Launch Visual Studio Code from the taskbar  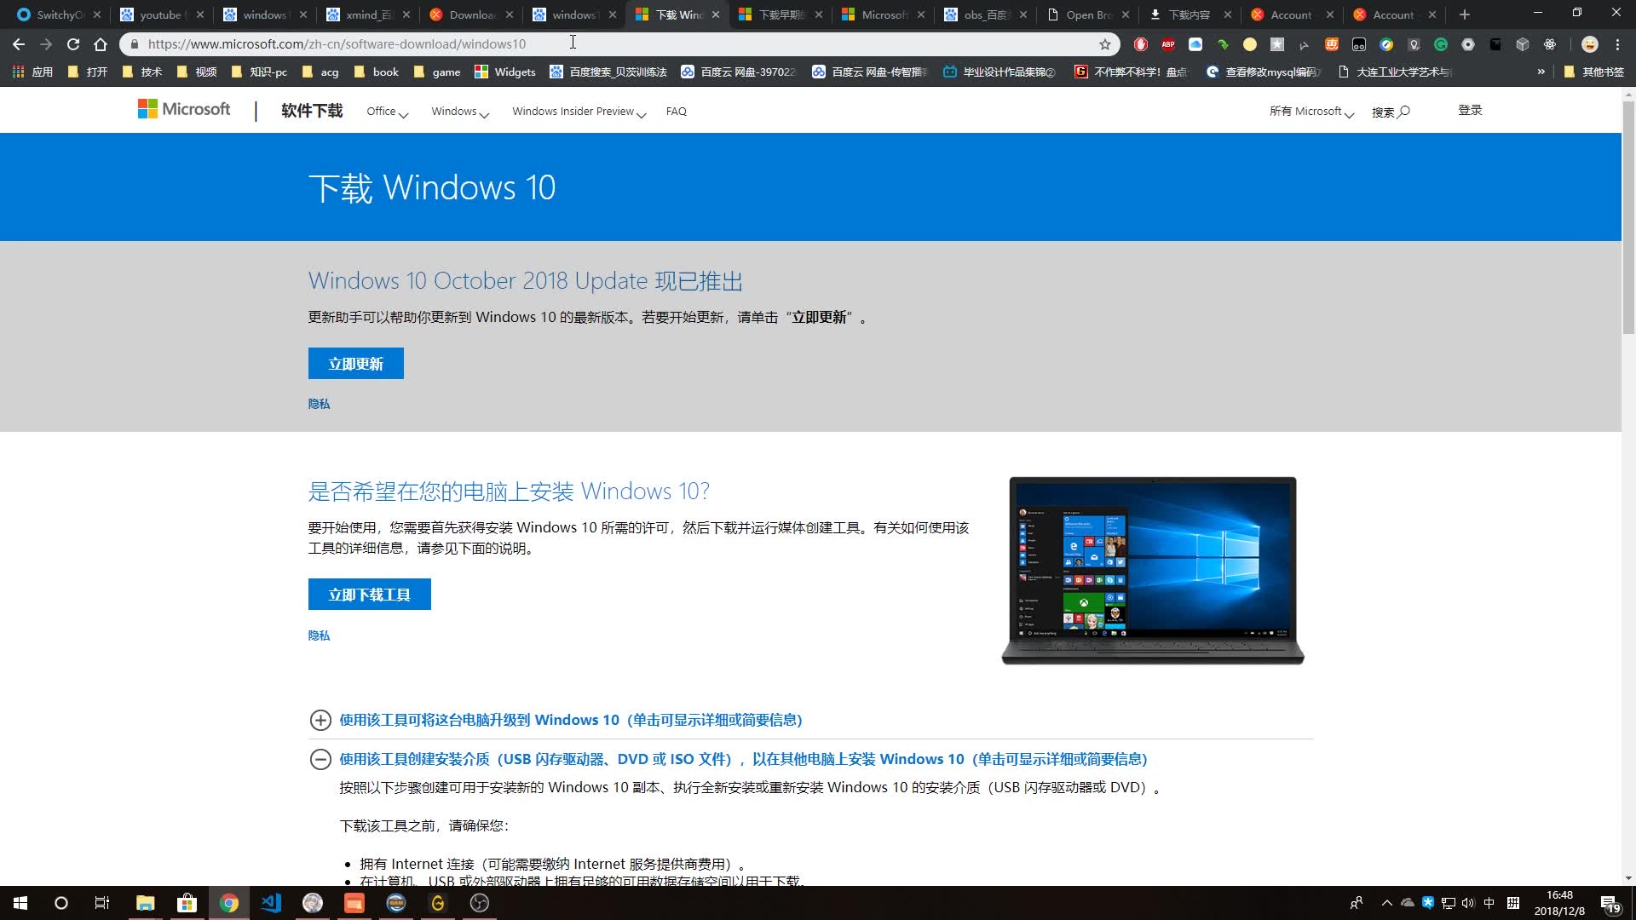pyautogui.click(x=270, y=903)
